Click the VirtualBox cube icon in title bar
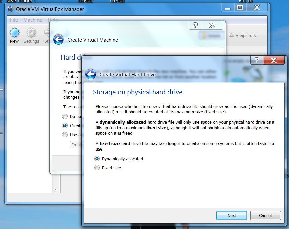 tap(10, 9)
